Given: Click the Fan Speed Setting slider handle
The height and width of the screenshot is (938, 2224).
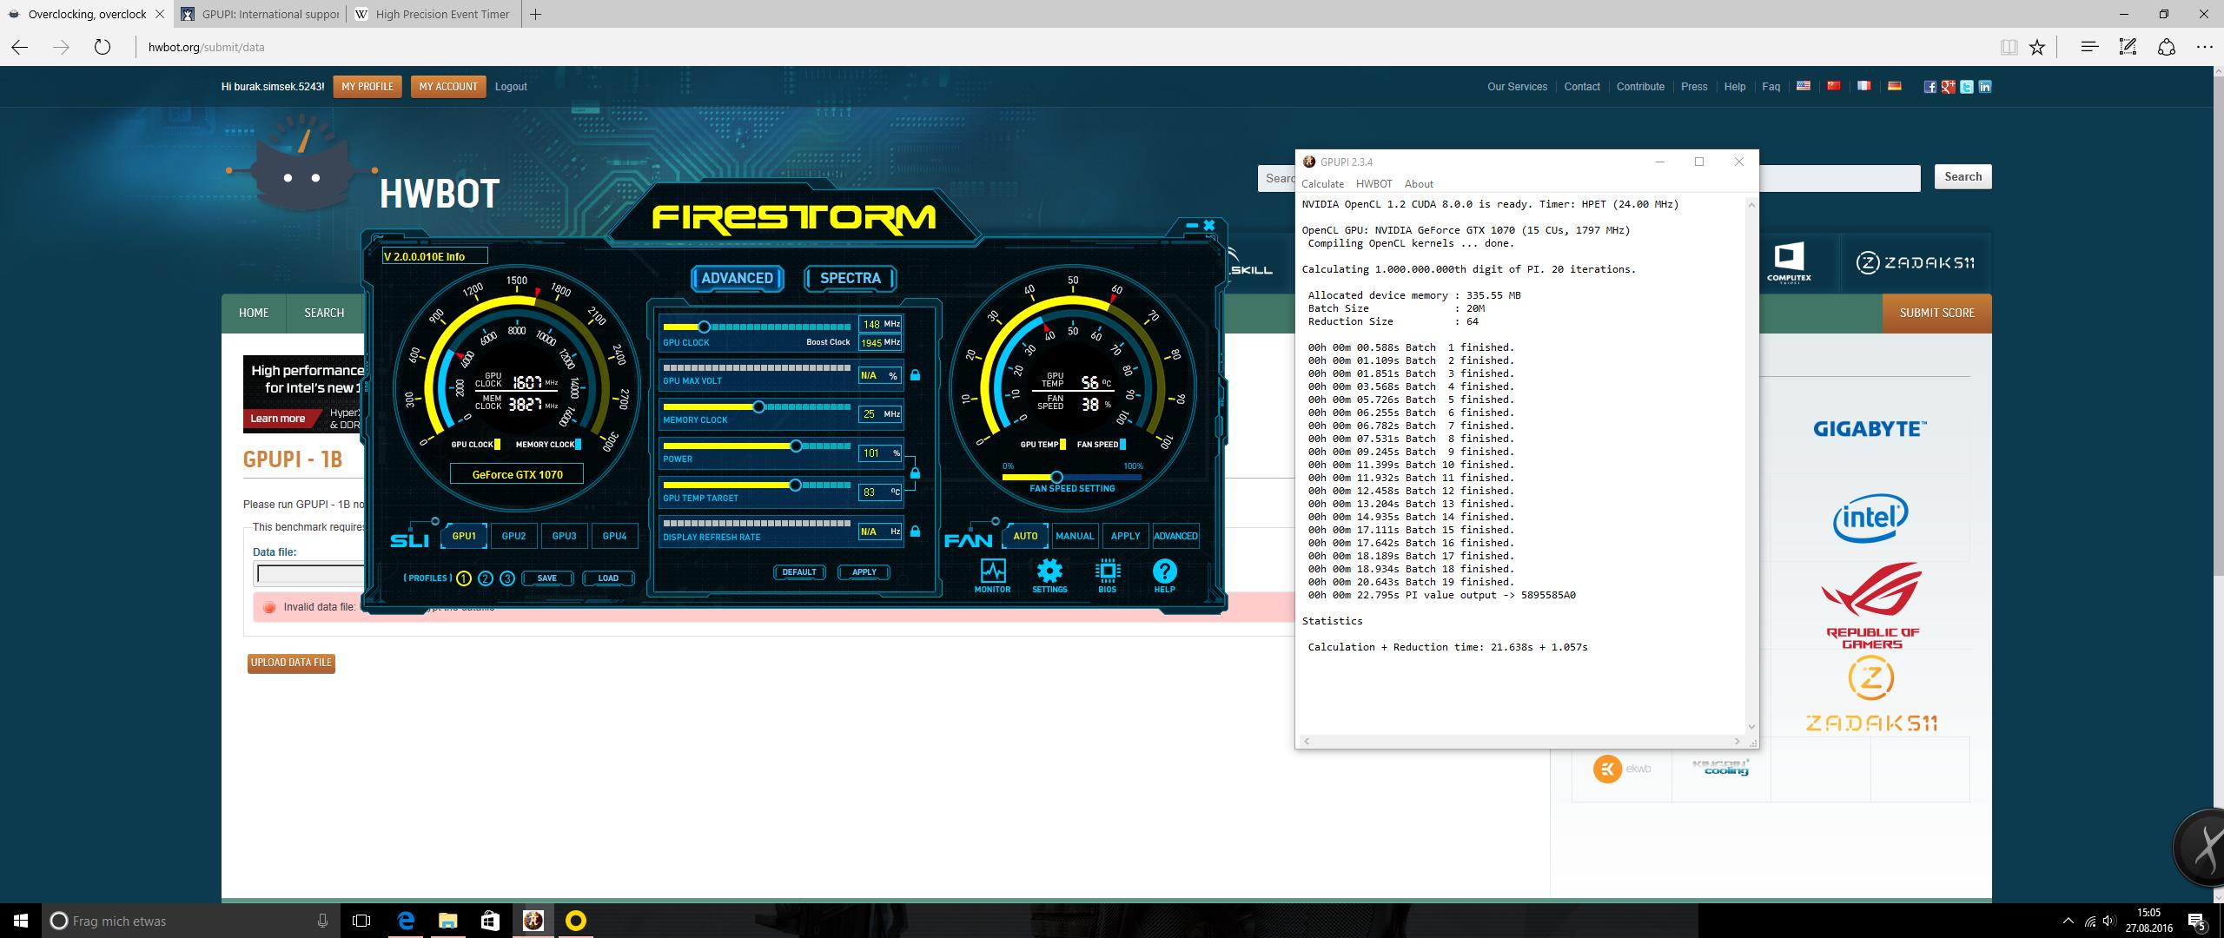Looking at the screenshot, I should [x=1056, y=477].
